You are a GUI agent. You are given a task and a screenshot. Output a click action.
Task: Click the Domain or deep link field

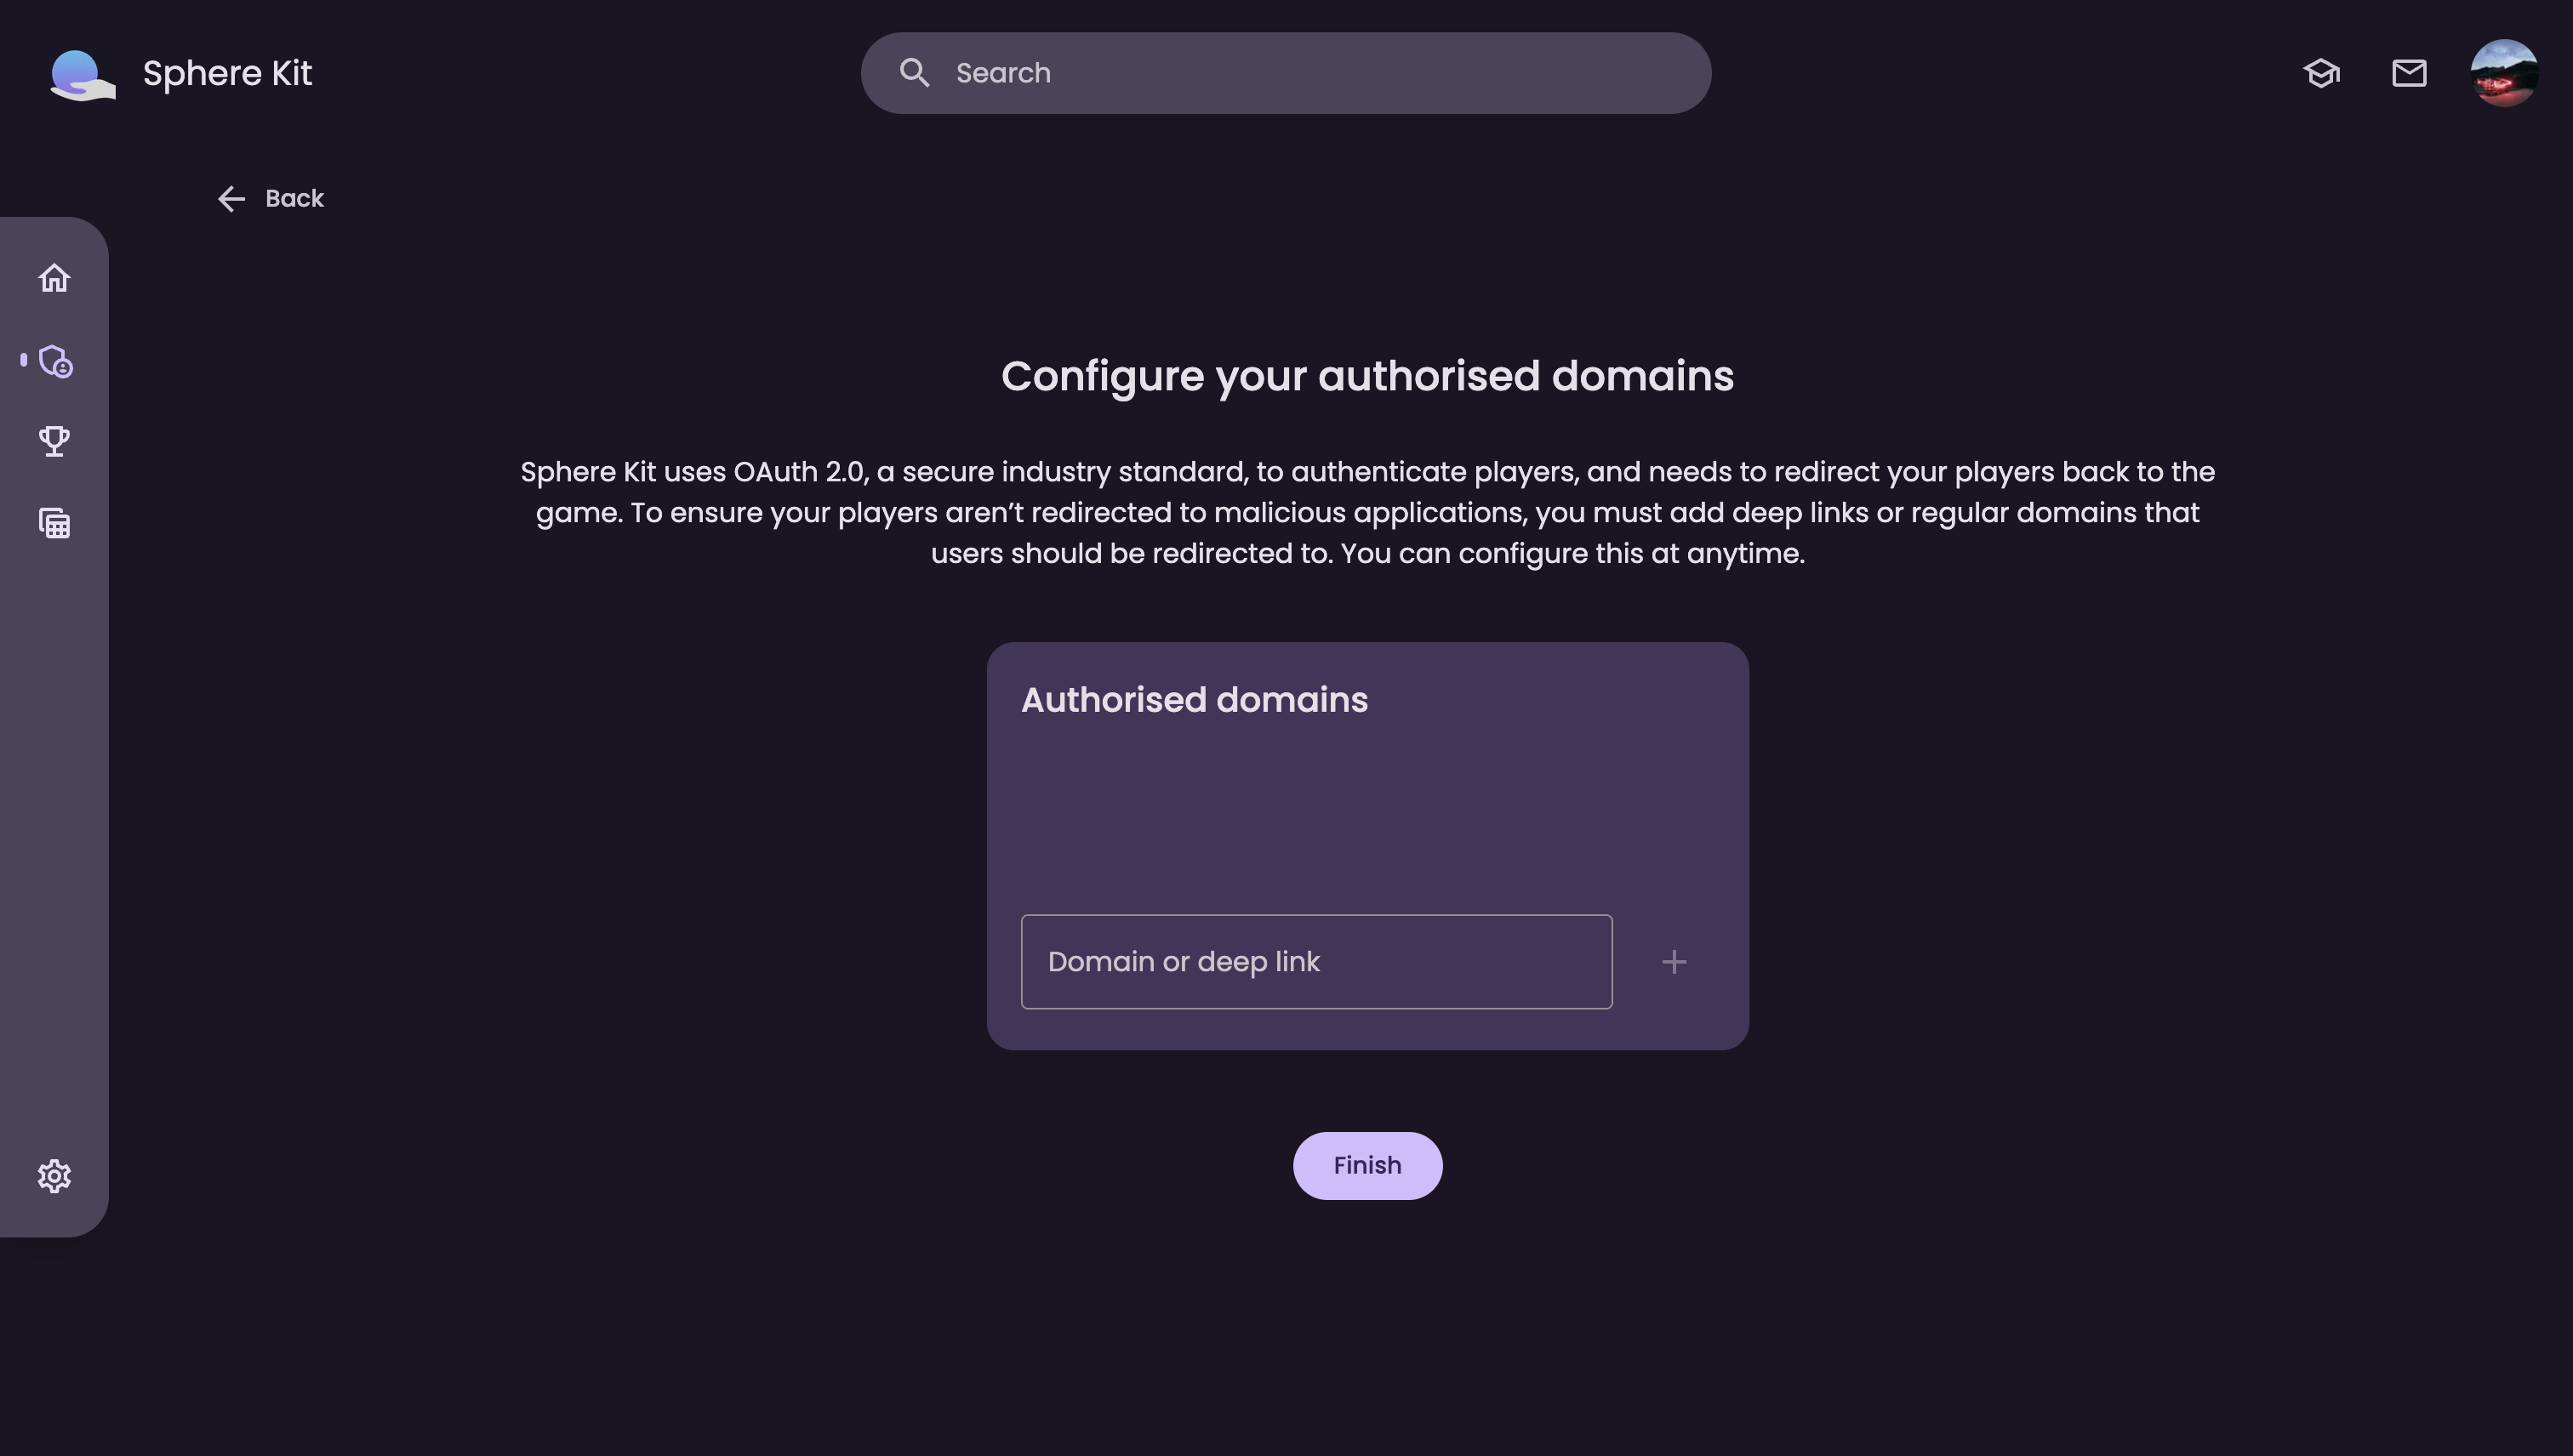(x=1315, y=962)
